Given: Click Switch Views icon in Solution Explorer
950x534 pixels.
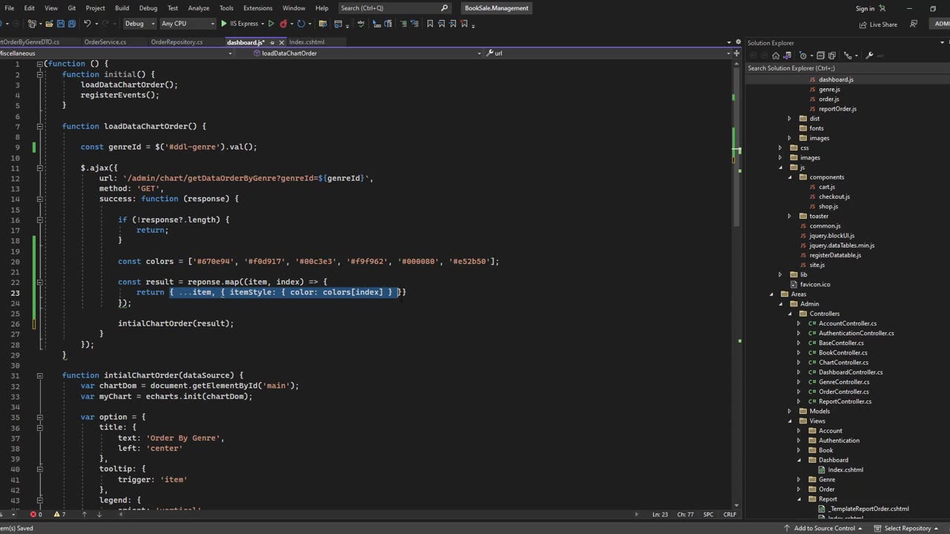Looking at the screenshot, I should coord(786,56).
